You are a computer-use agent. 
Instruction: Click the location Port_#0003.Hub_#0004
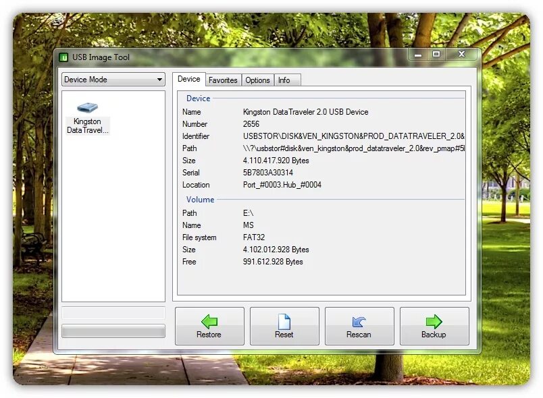point(282,185)
